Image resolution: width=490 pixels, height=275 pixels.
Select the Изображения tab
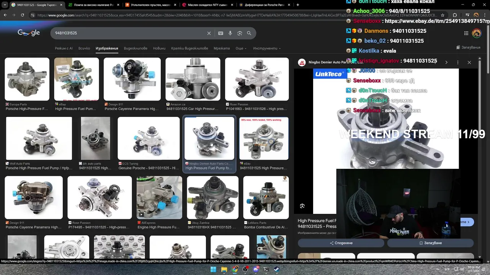[107, 49]
